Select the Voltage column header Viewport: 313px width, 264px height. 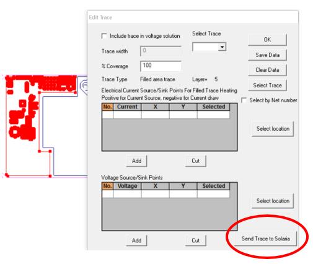pos(127,186)
